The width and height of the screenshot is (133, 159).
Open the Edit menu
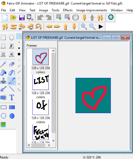12,10
